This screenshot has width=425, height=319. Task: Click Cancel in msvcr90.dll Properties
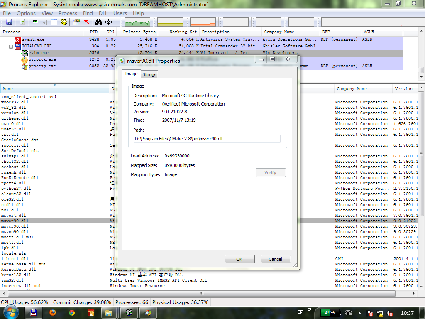coord(276,259)
